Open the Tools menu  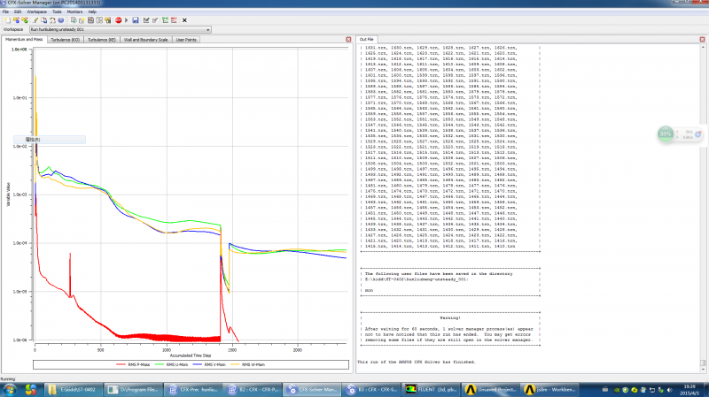point(55,11)
